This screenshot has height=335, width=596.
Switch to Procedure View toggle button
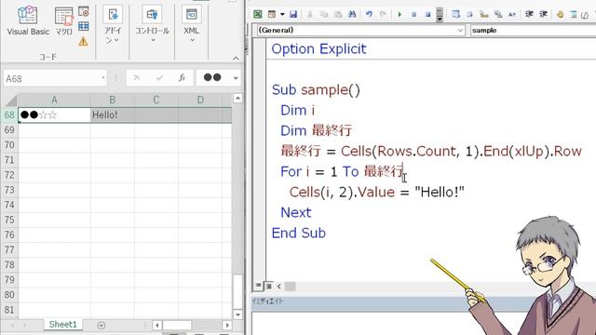[x=258, y=286]
